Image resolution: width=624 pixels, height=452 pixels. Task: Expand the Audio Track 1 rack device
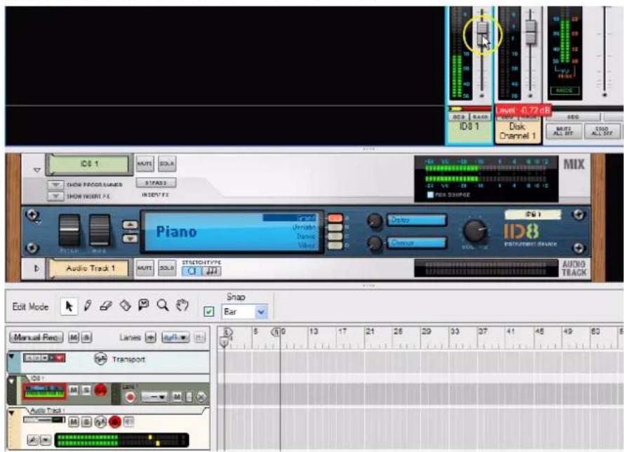point(36,268)
